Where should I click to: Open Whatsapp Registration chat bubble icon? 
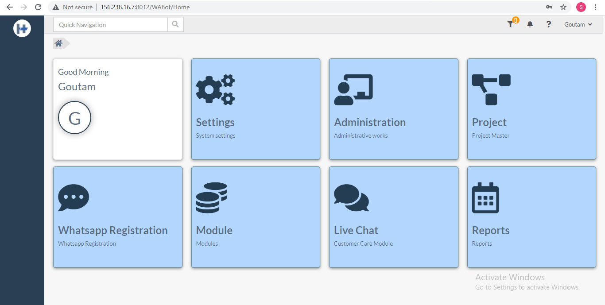pyautogui.click(x=73, y=196)
